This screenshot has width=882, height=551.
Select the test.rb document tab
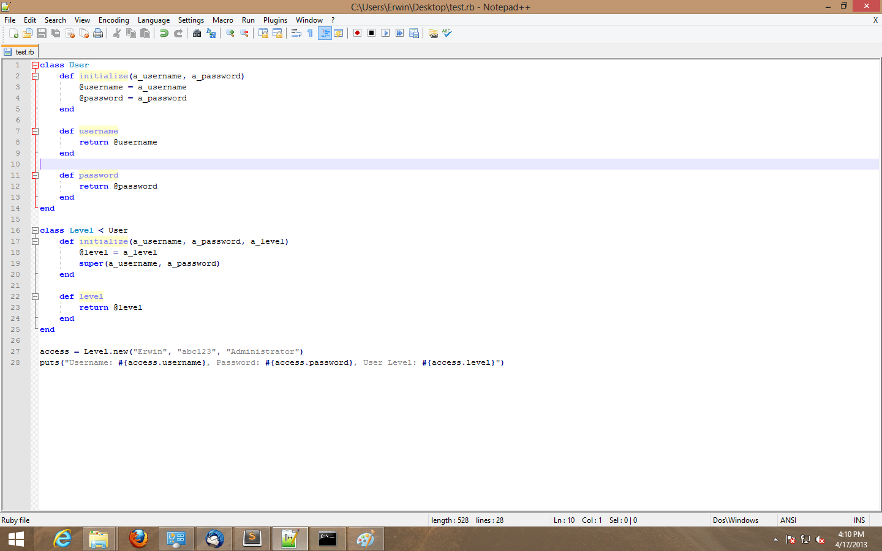pyautogui.click(x=20, y=52)
